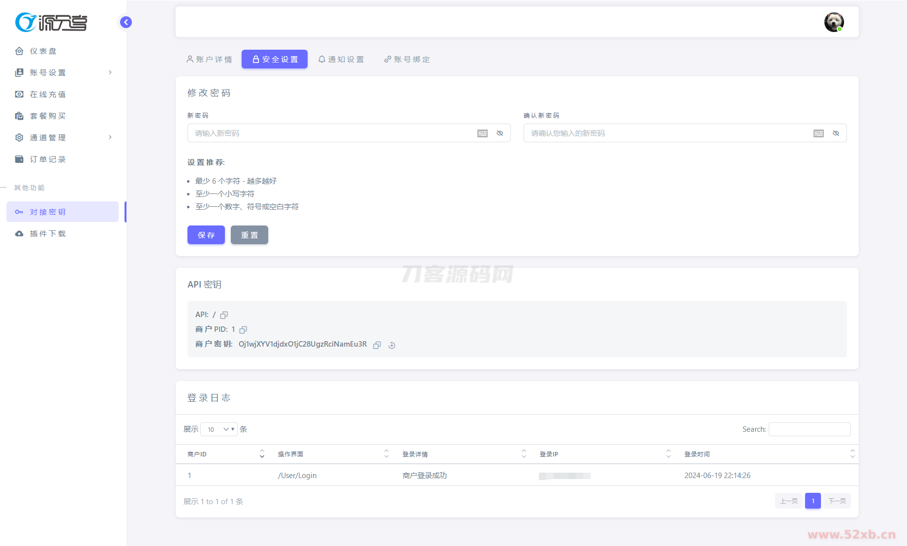The image size is (907, 546).
Task: Switch to the 账户详情 tab
Action: click(209, 59)
